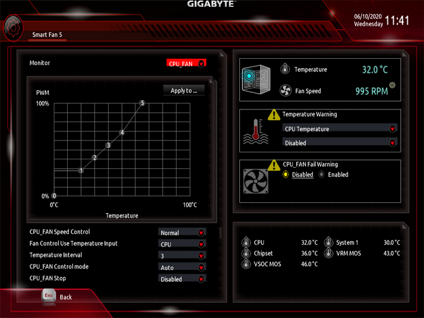Click the computer case fan location icon
The height and width of the screenshot is (318, 424).
(256, 79)
